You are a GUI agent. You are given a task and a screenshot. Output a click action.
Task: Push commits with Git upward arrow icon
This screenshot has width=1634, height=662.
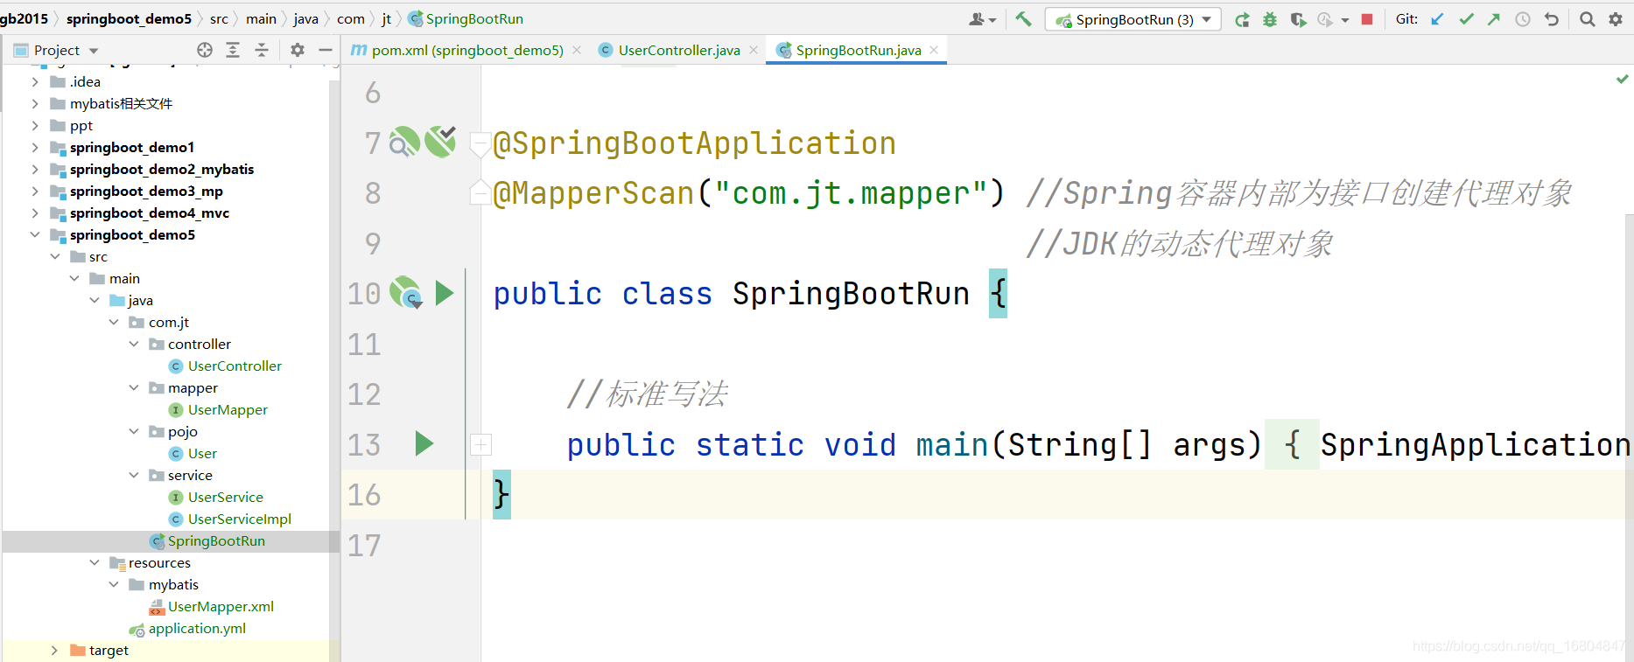click(1494, 19)
